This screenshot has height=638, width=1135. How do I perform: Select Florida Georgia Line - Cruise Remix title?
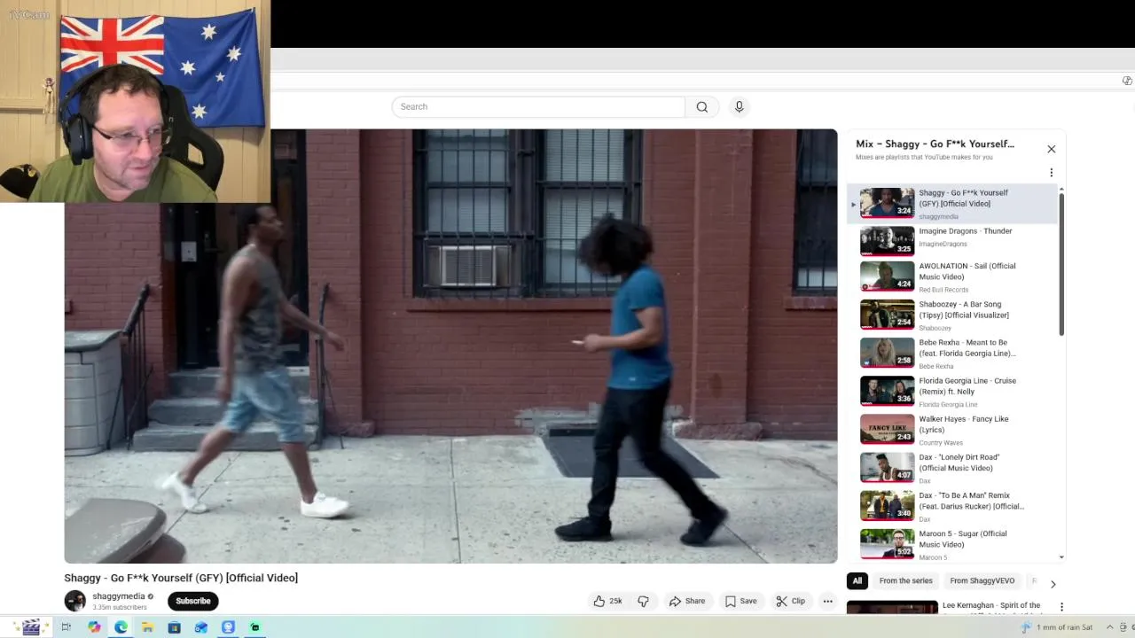967,386
